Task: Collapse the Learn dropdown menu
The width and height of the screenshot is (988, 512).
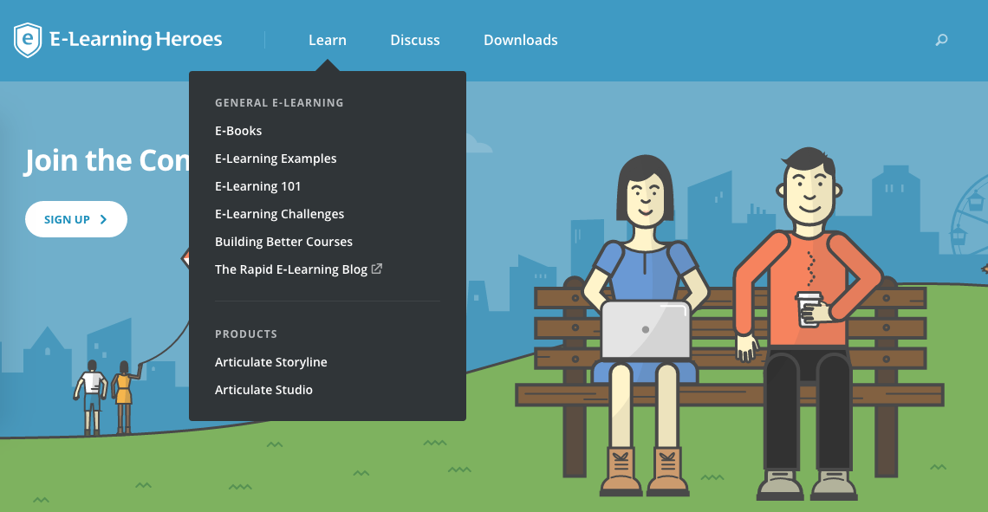Action: click(x=327, y=40)
